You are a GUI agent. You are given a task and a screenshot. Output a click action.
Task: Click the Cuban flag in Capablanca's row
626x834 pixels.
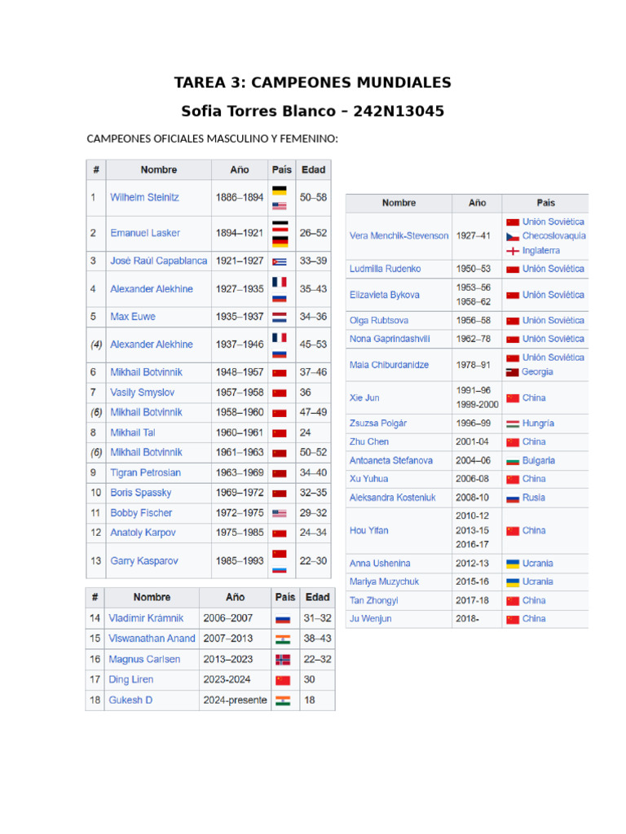[280, 261]
